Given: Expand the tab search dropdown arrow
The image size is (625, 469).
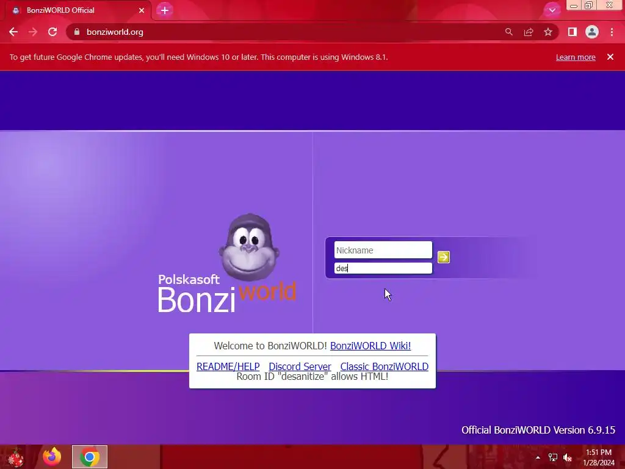Looking at the screenshot, I should tap(552, 10).
